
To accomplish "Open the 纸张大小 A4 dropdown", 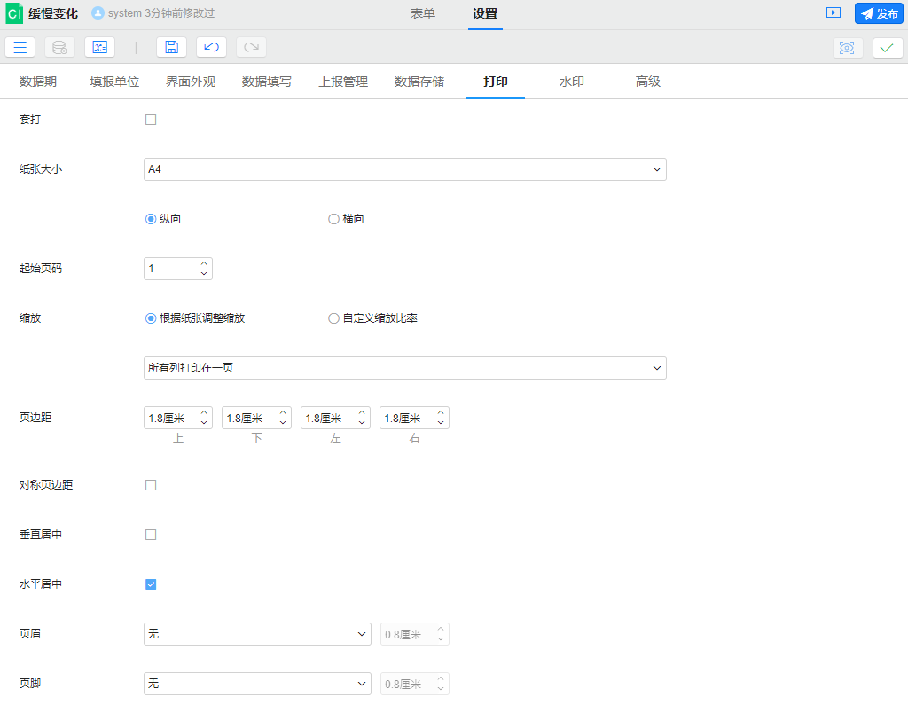I will (404, 169).
